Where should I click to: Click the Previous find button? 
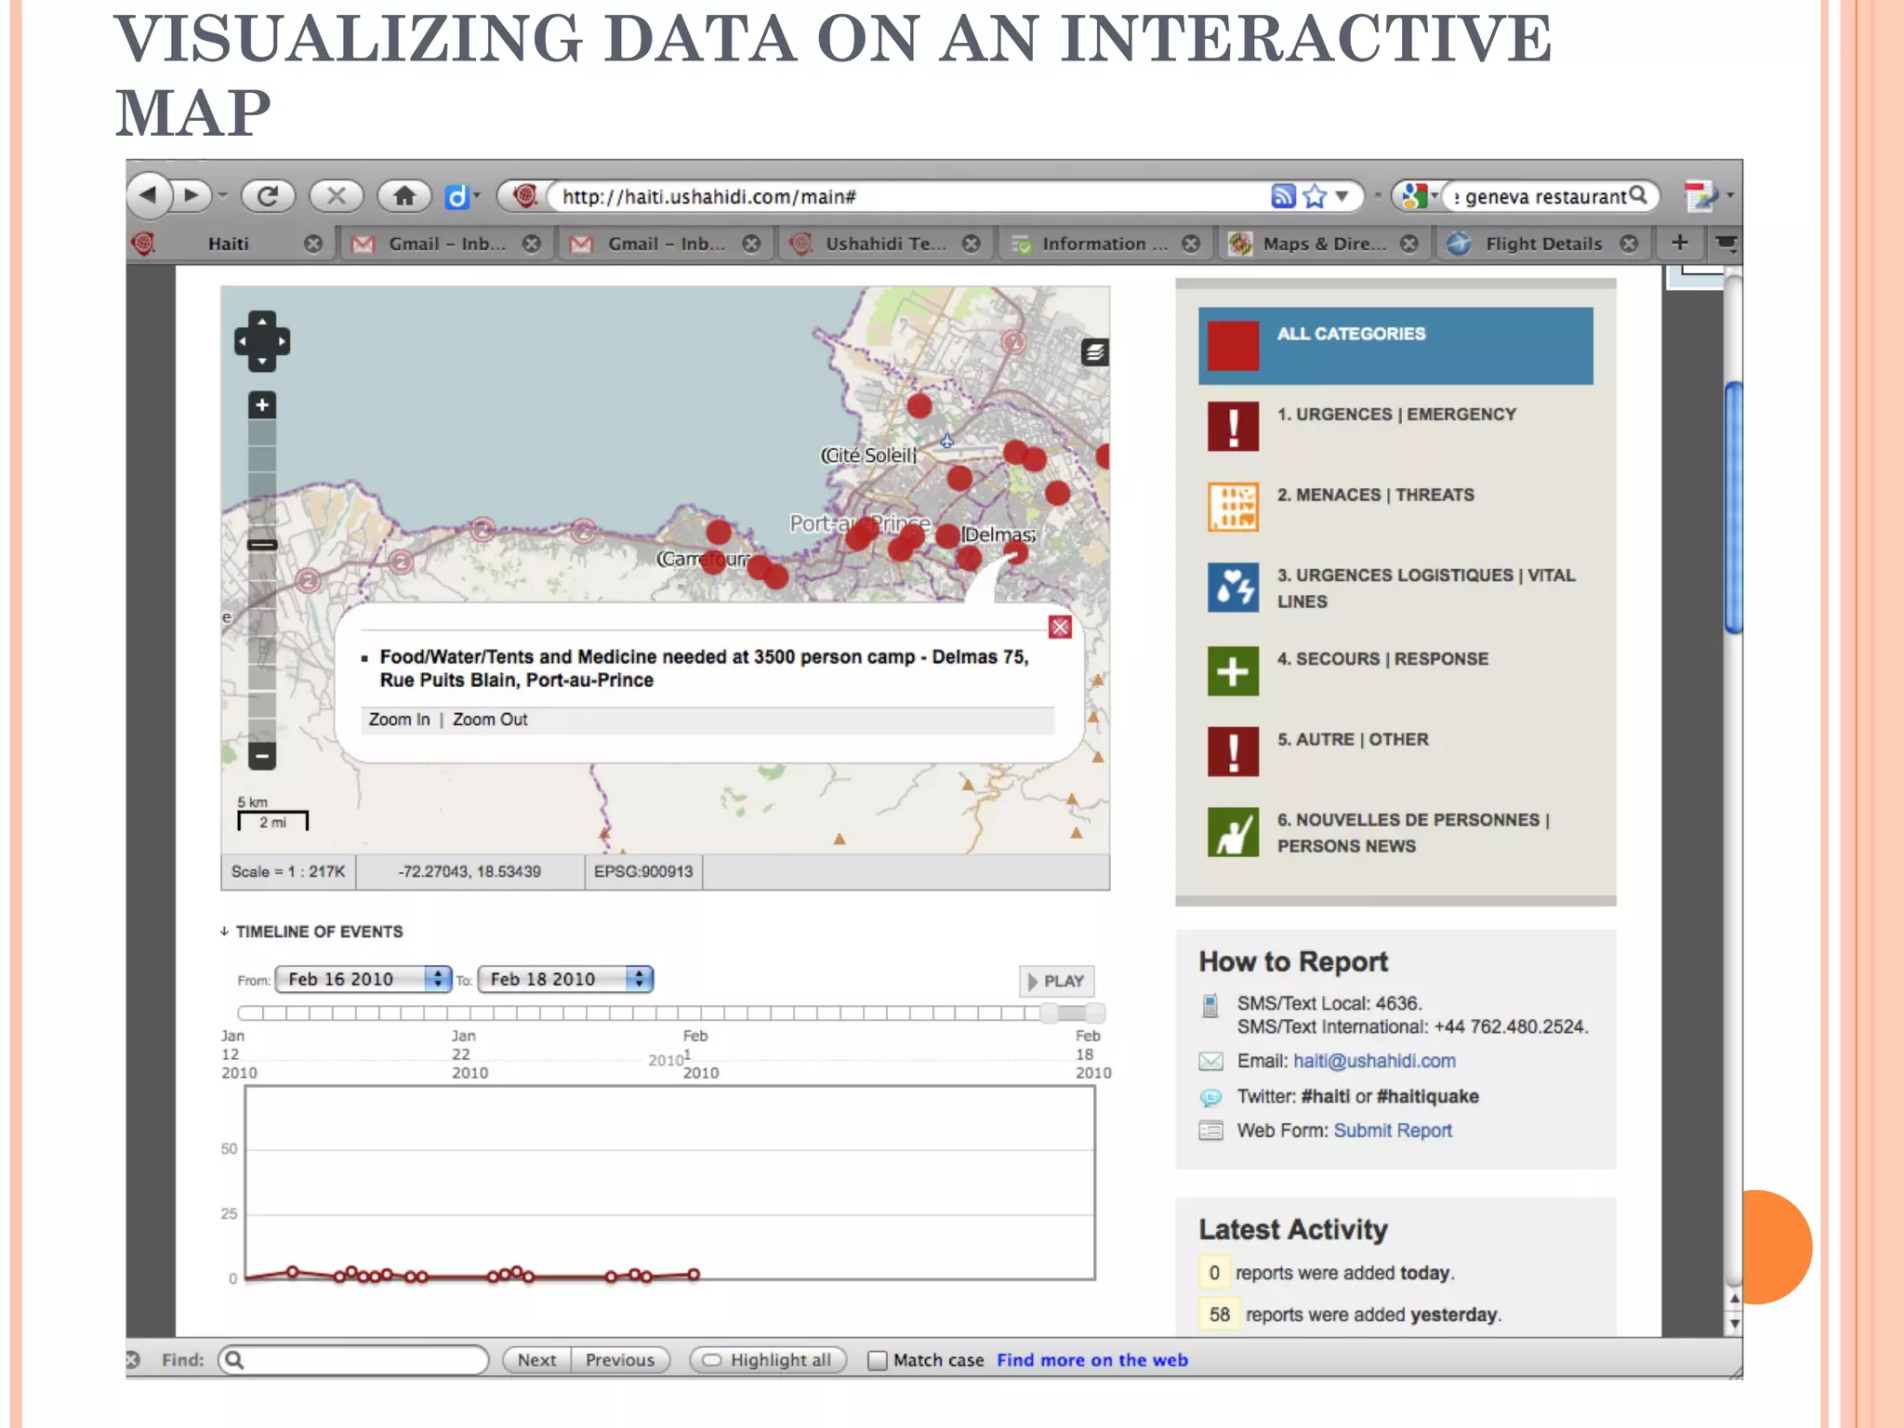[620, 1360]
